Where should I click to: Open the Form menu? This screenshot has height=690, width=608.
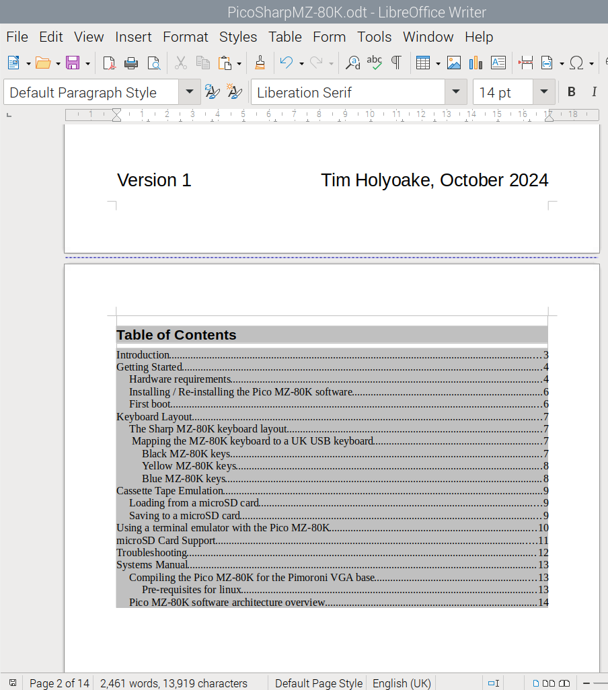tap(329, 37)
